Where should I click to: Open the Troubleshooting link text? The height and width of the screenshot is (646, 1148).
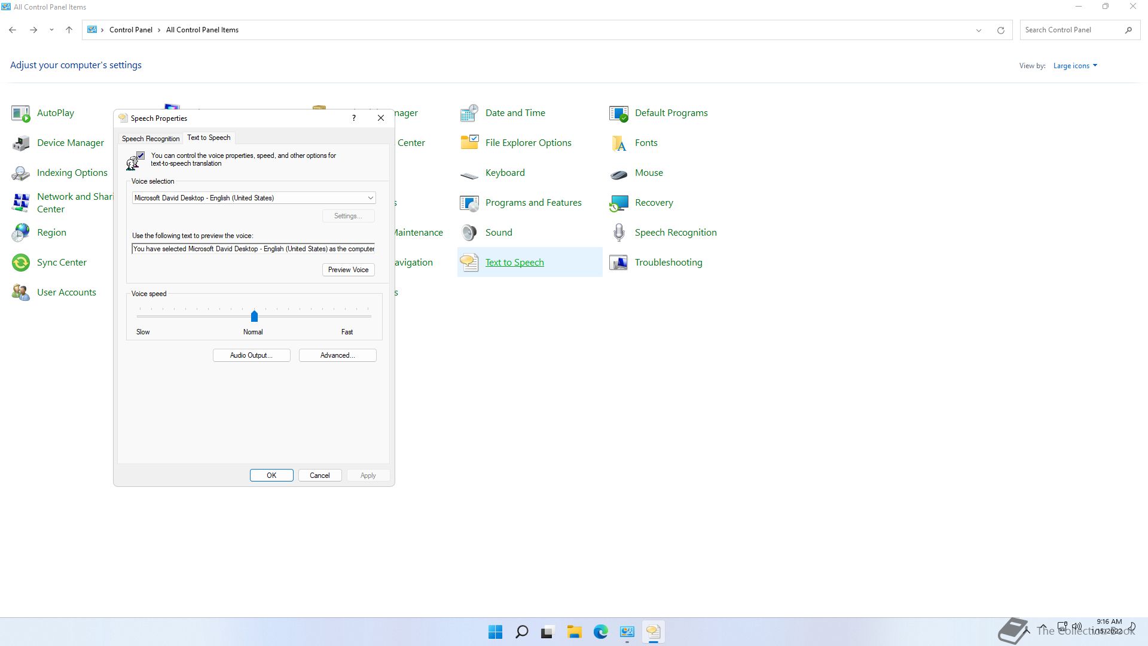tap(668, 263)
